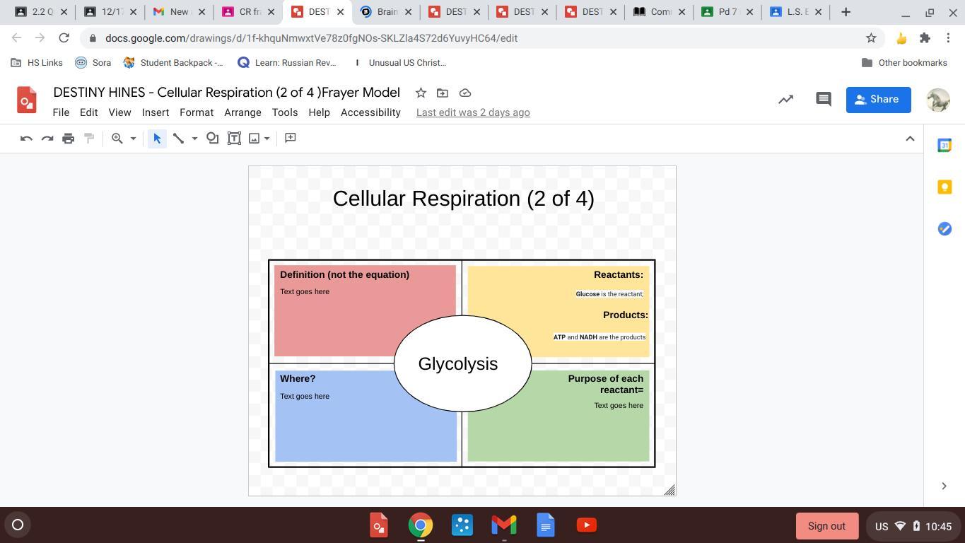Open the Insert menu
965x543 pixels.
[155, 112]
